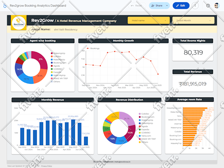The image size is (224, 168).
Task: Click Makemytrip legend dot in Agent wise booking
Action: (x=52, y=53)
